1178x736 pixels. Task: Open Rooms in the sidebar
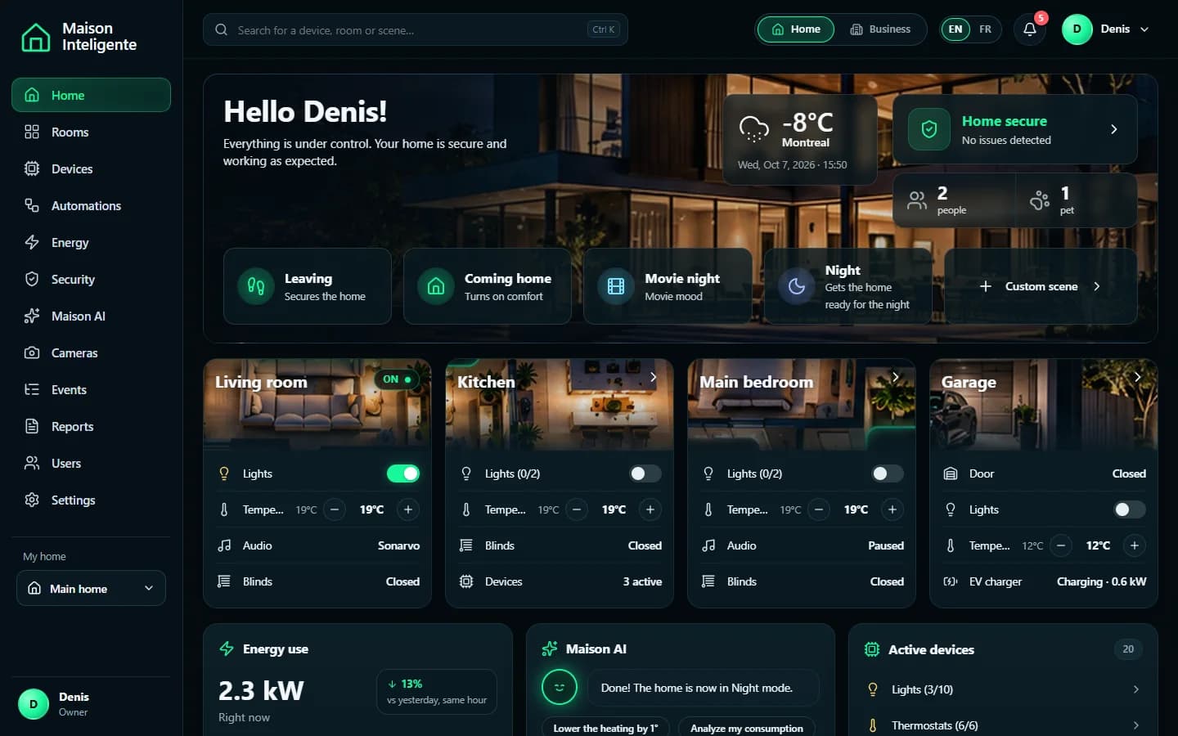[x=91, y=132]
